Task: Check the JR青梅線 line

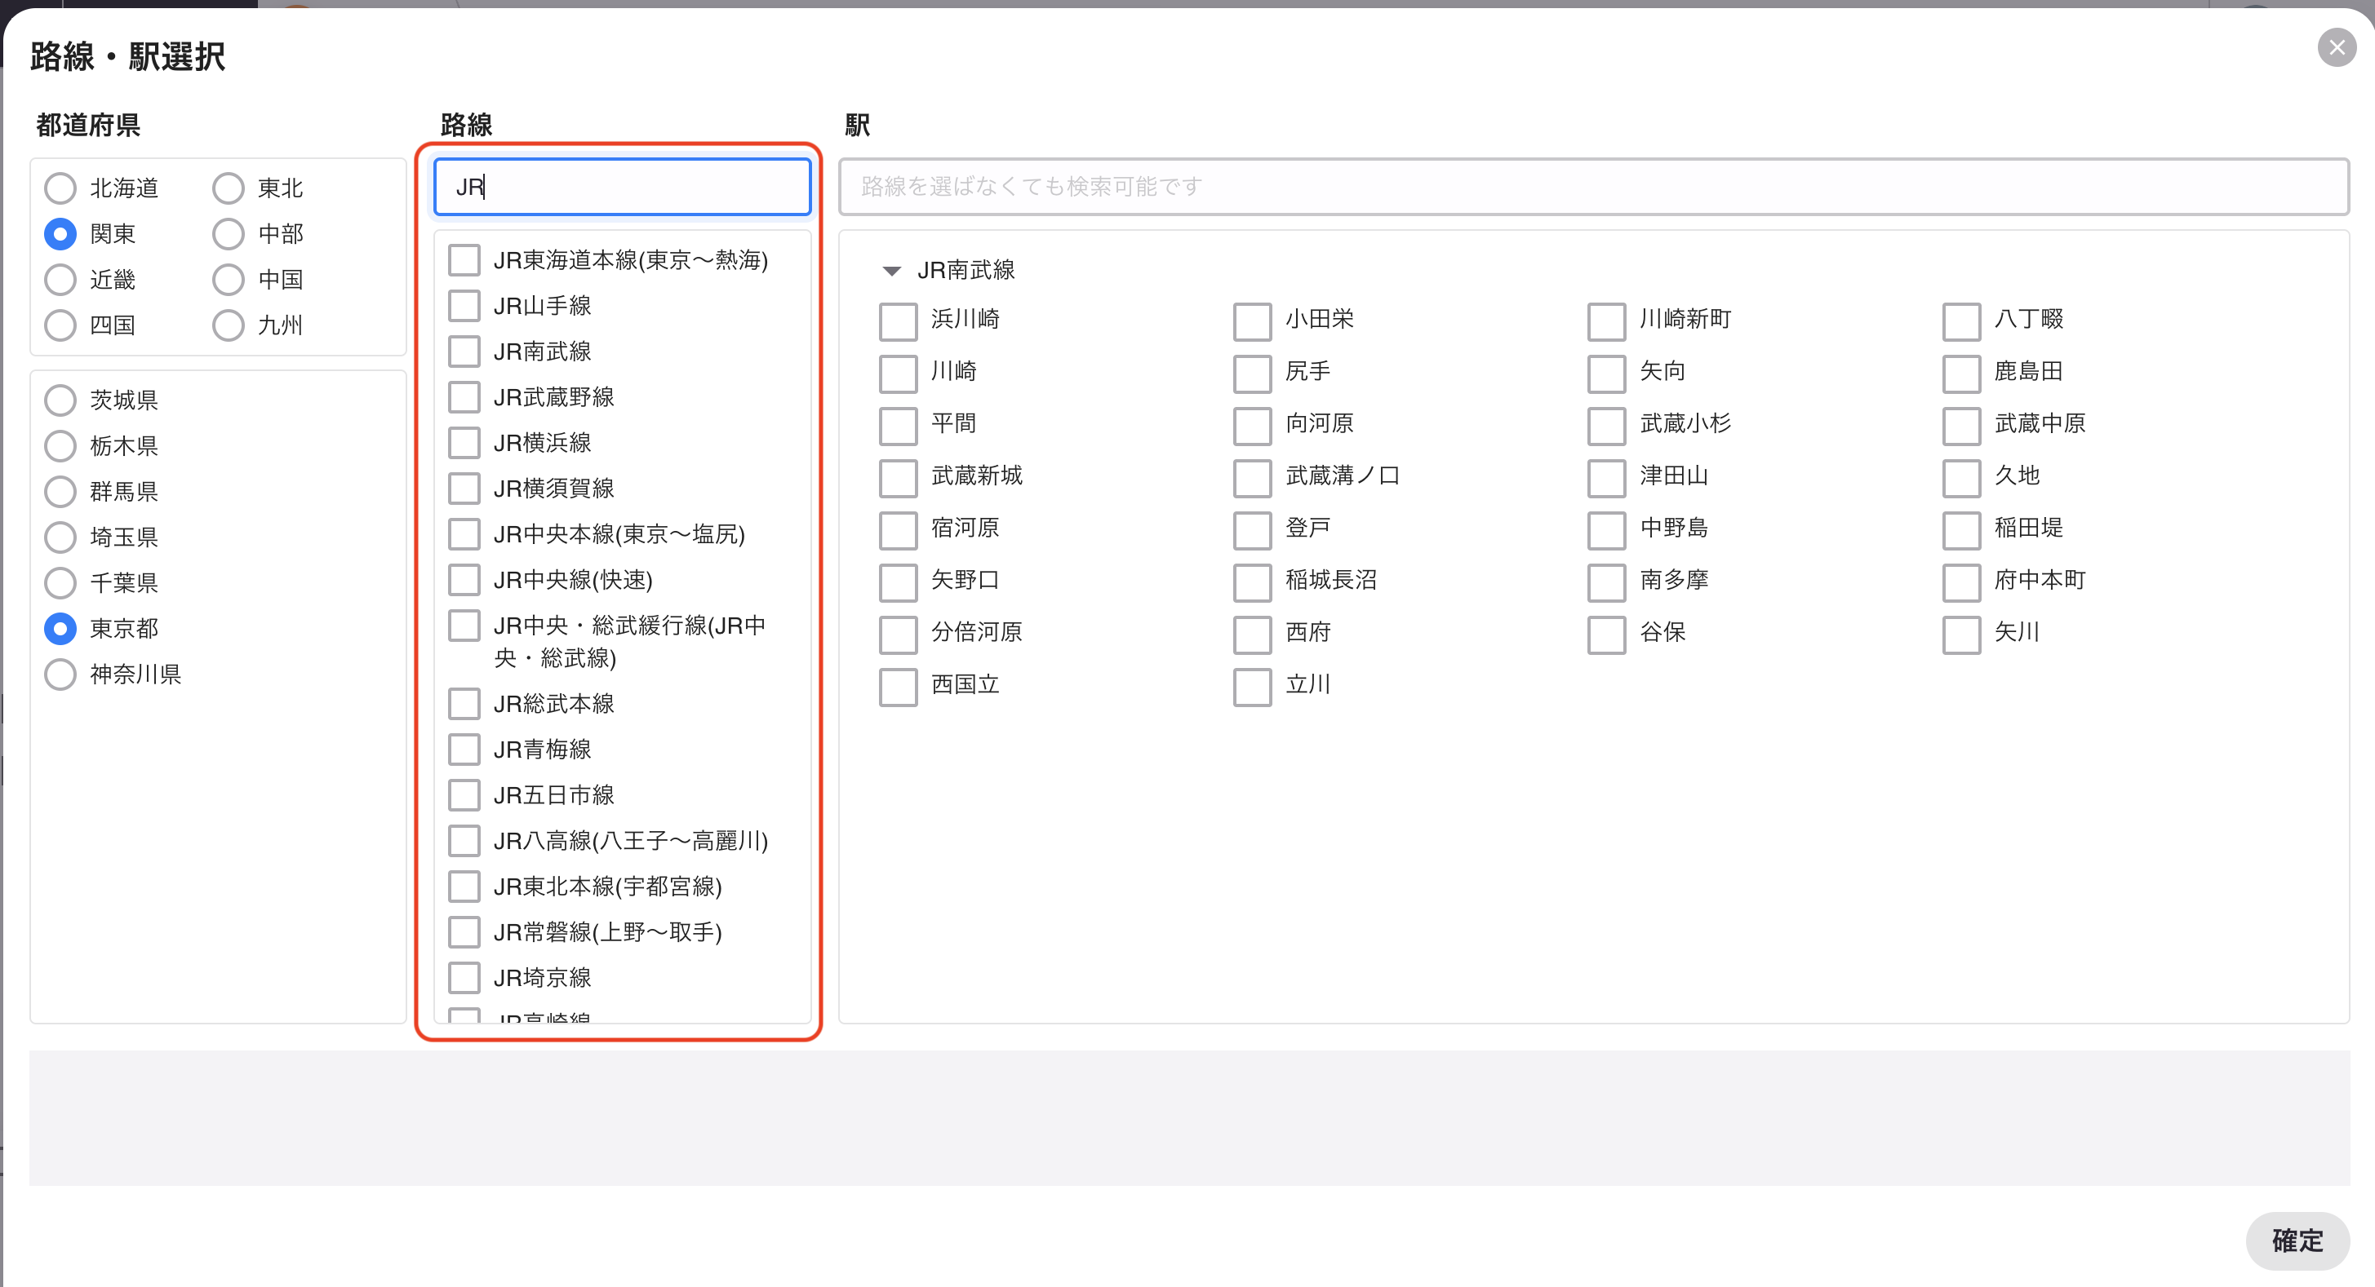Action: pos(464,749)
